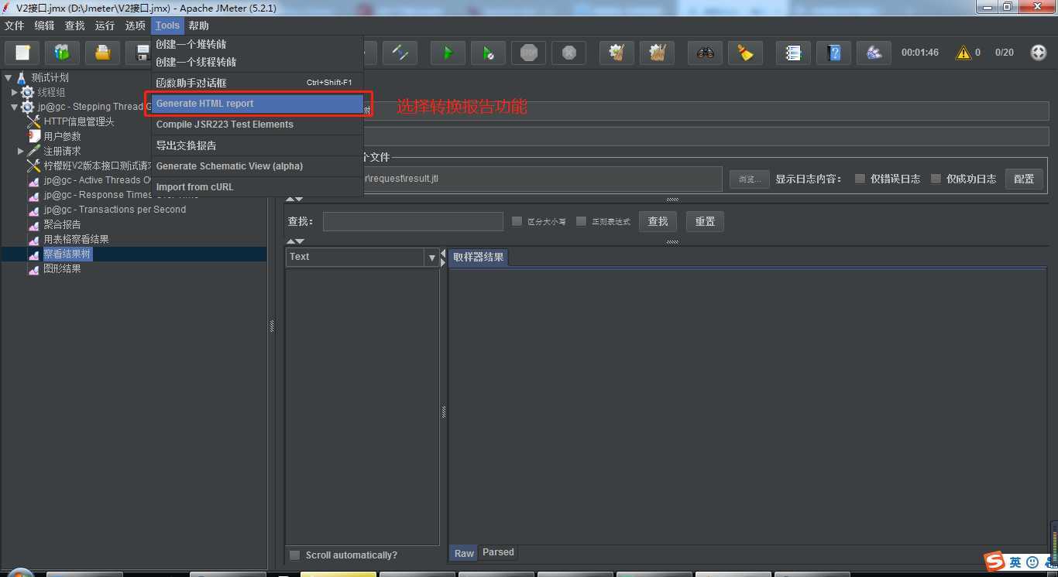Click into the 查找 search field
This screenshot has width=1058, height=577.
click(x=413, y=222)
